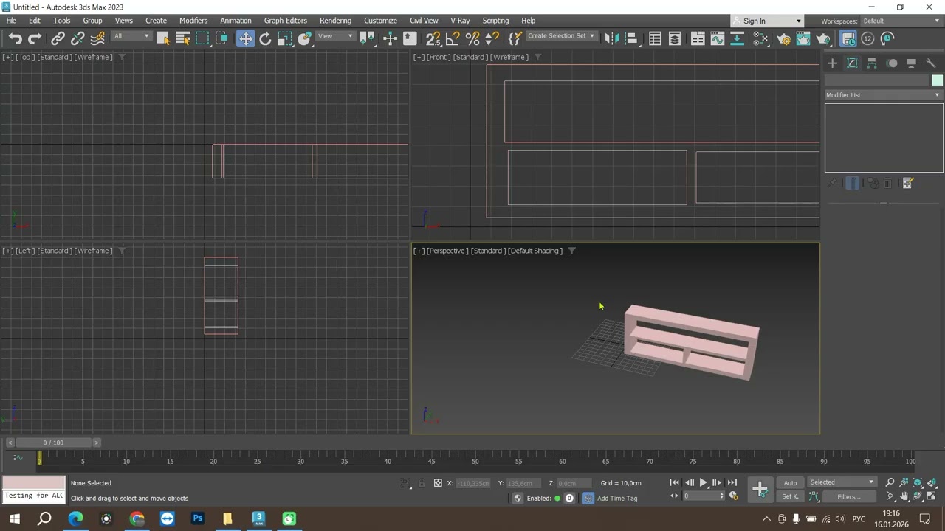The width and height of the screenshot is (945, 531).
Task: Open the Curve Editor icon
Action: click(x=718, y=38)
